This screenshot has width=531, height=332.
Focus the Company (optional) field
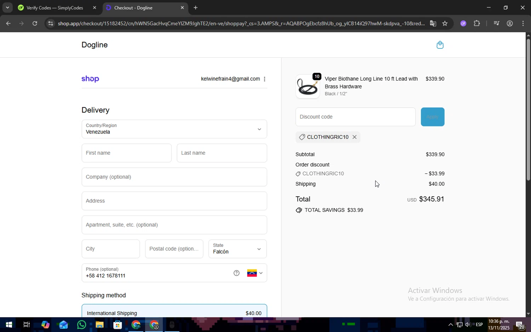[174, 177]
